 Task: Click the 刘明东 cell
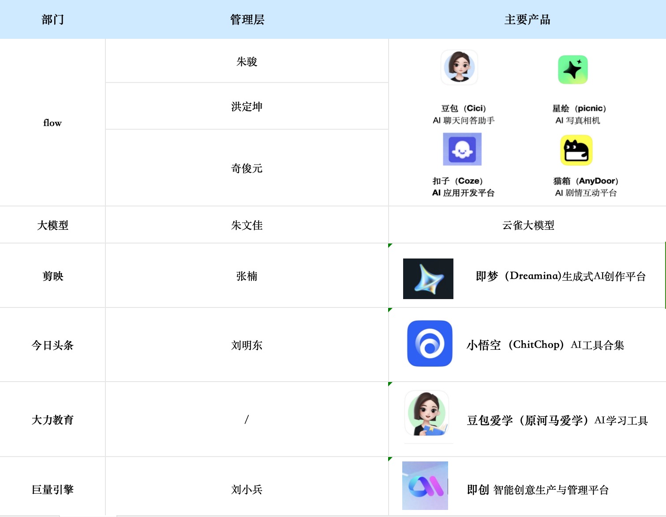(x=247, y=345)
